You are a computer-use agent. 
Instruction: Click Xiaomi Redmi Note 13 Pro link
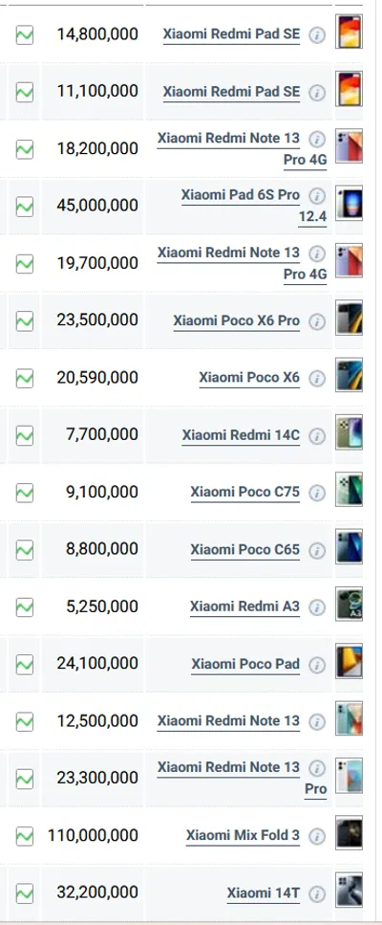[242, 778]
